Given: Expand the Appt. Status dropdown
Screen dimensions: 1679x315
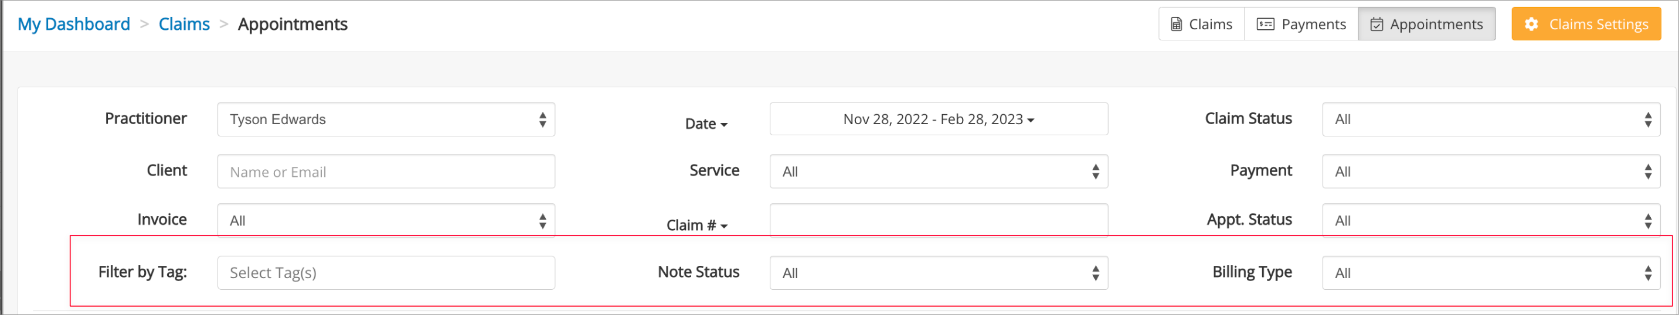Looking at the screenshot, I should tap(1491, 220).
